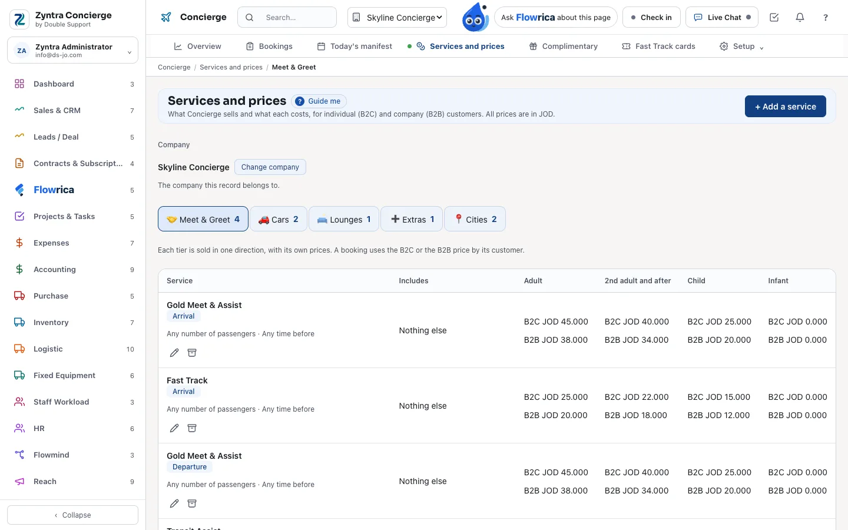The width and height of the screenshot is (848, 530).
Task: Open the help question mark icon
Action: [x=826, y=18]
